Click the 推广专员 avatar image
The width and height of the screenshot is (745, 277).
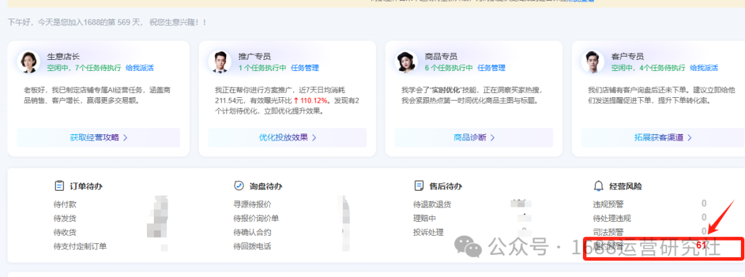click(x=219, y=61)
